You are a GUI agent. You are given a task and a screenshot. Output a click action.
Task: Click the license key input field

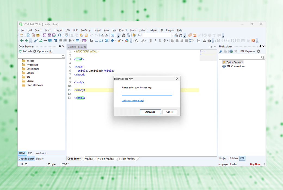coord(147,93)
